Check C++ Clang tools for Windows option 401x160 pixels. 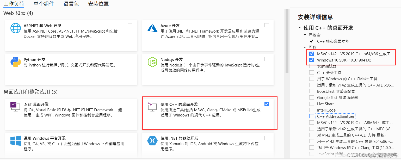click(x=311, y=147)
